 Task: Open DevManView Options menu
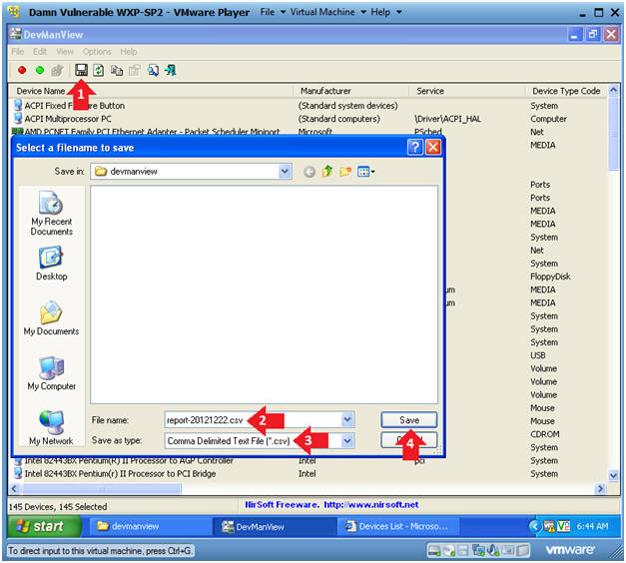[x=97, y=52]
